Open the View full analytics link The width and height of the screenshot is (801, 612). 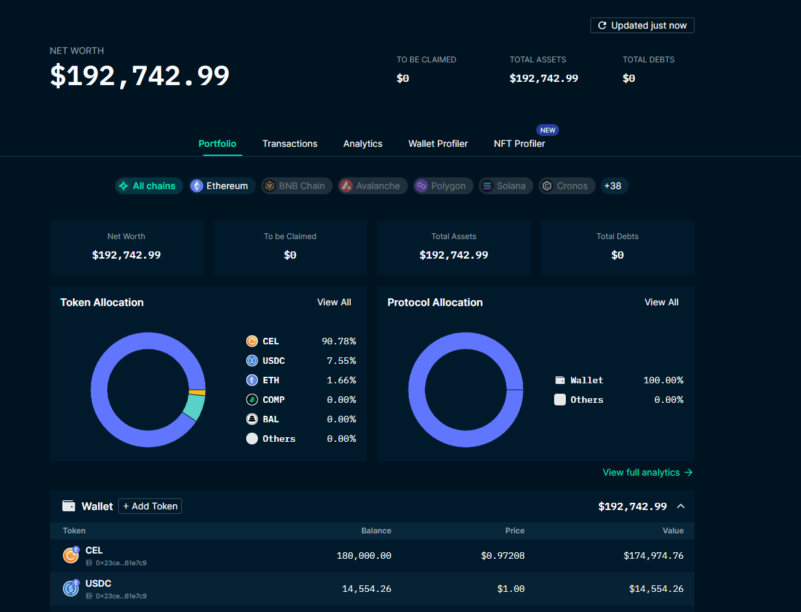coord(647,472)
